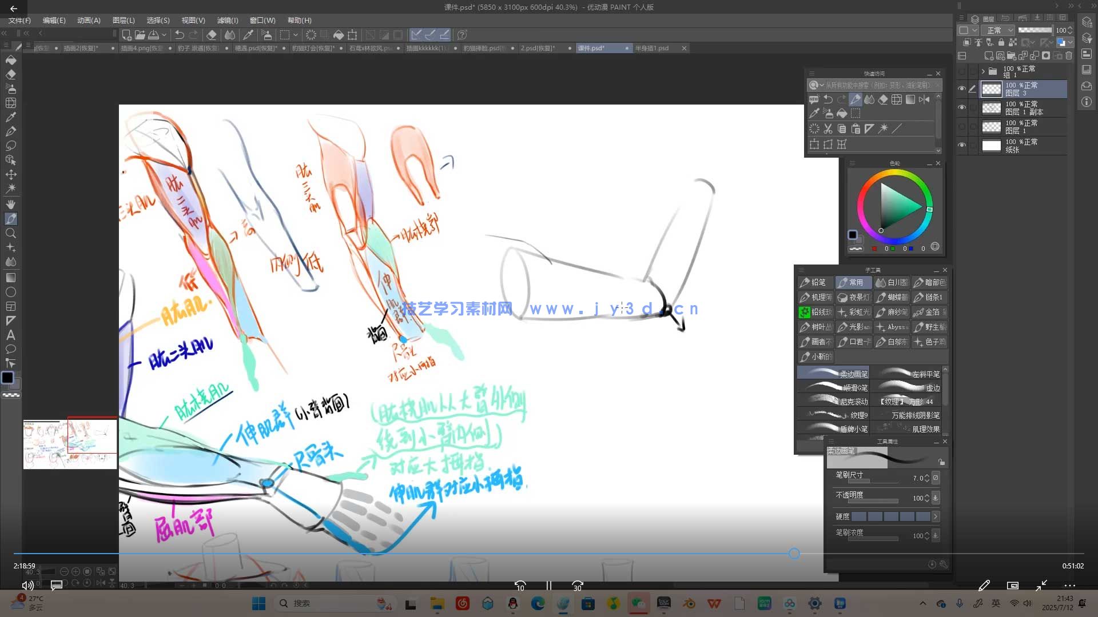Select the 柔边画笔 brush preset
Viewport: 1098px width, 617px height.
833,373
